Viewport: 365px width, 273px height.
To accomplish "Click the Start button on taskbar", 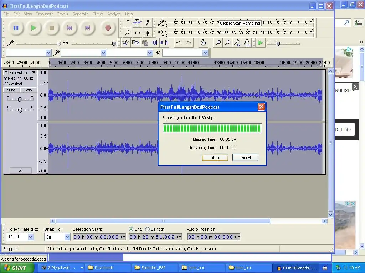I will [17, 268].
